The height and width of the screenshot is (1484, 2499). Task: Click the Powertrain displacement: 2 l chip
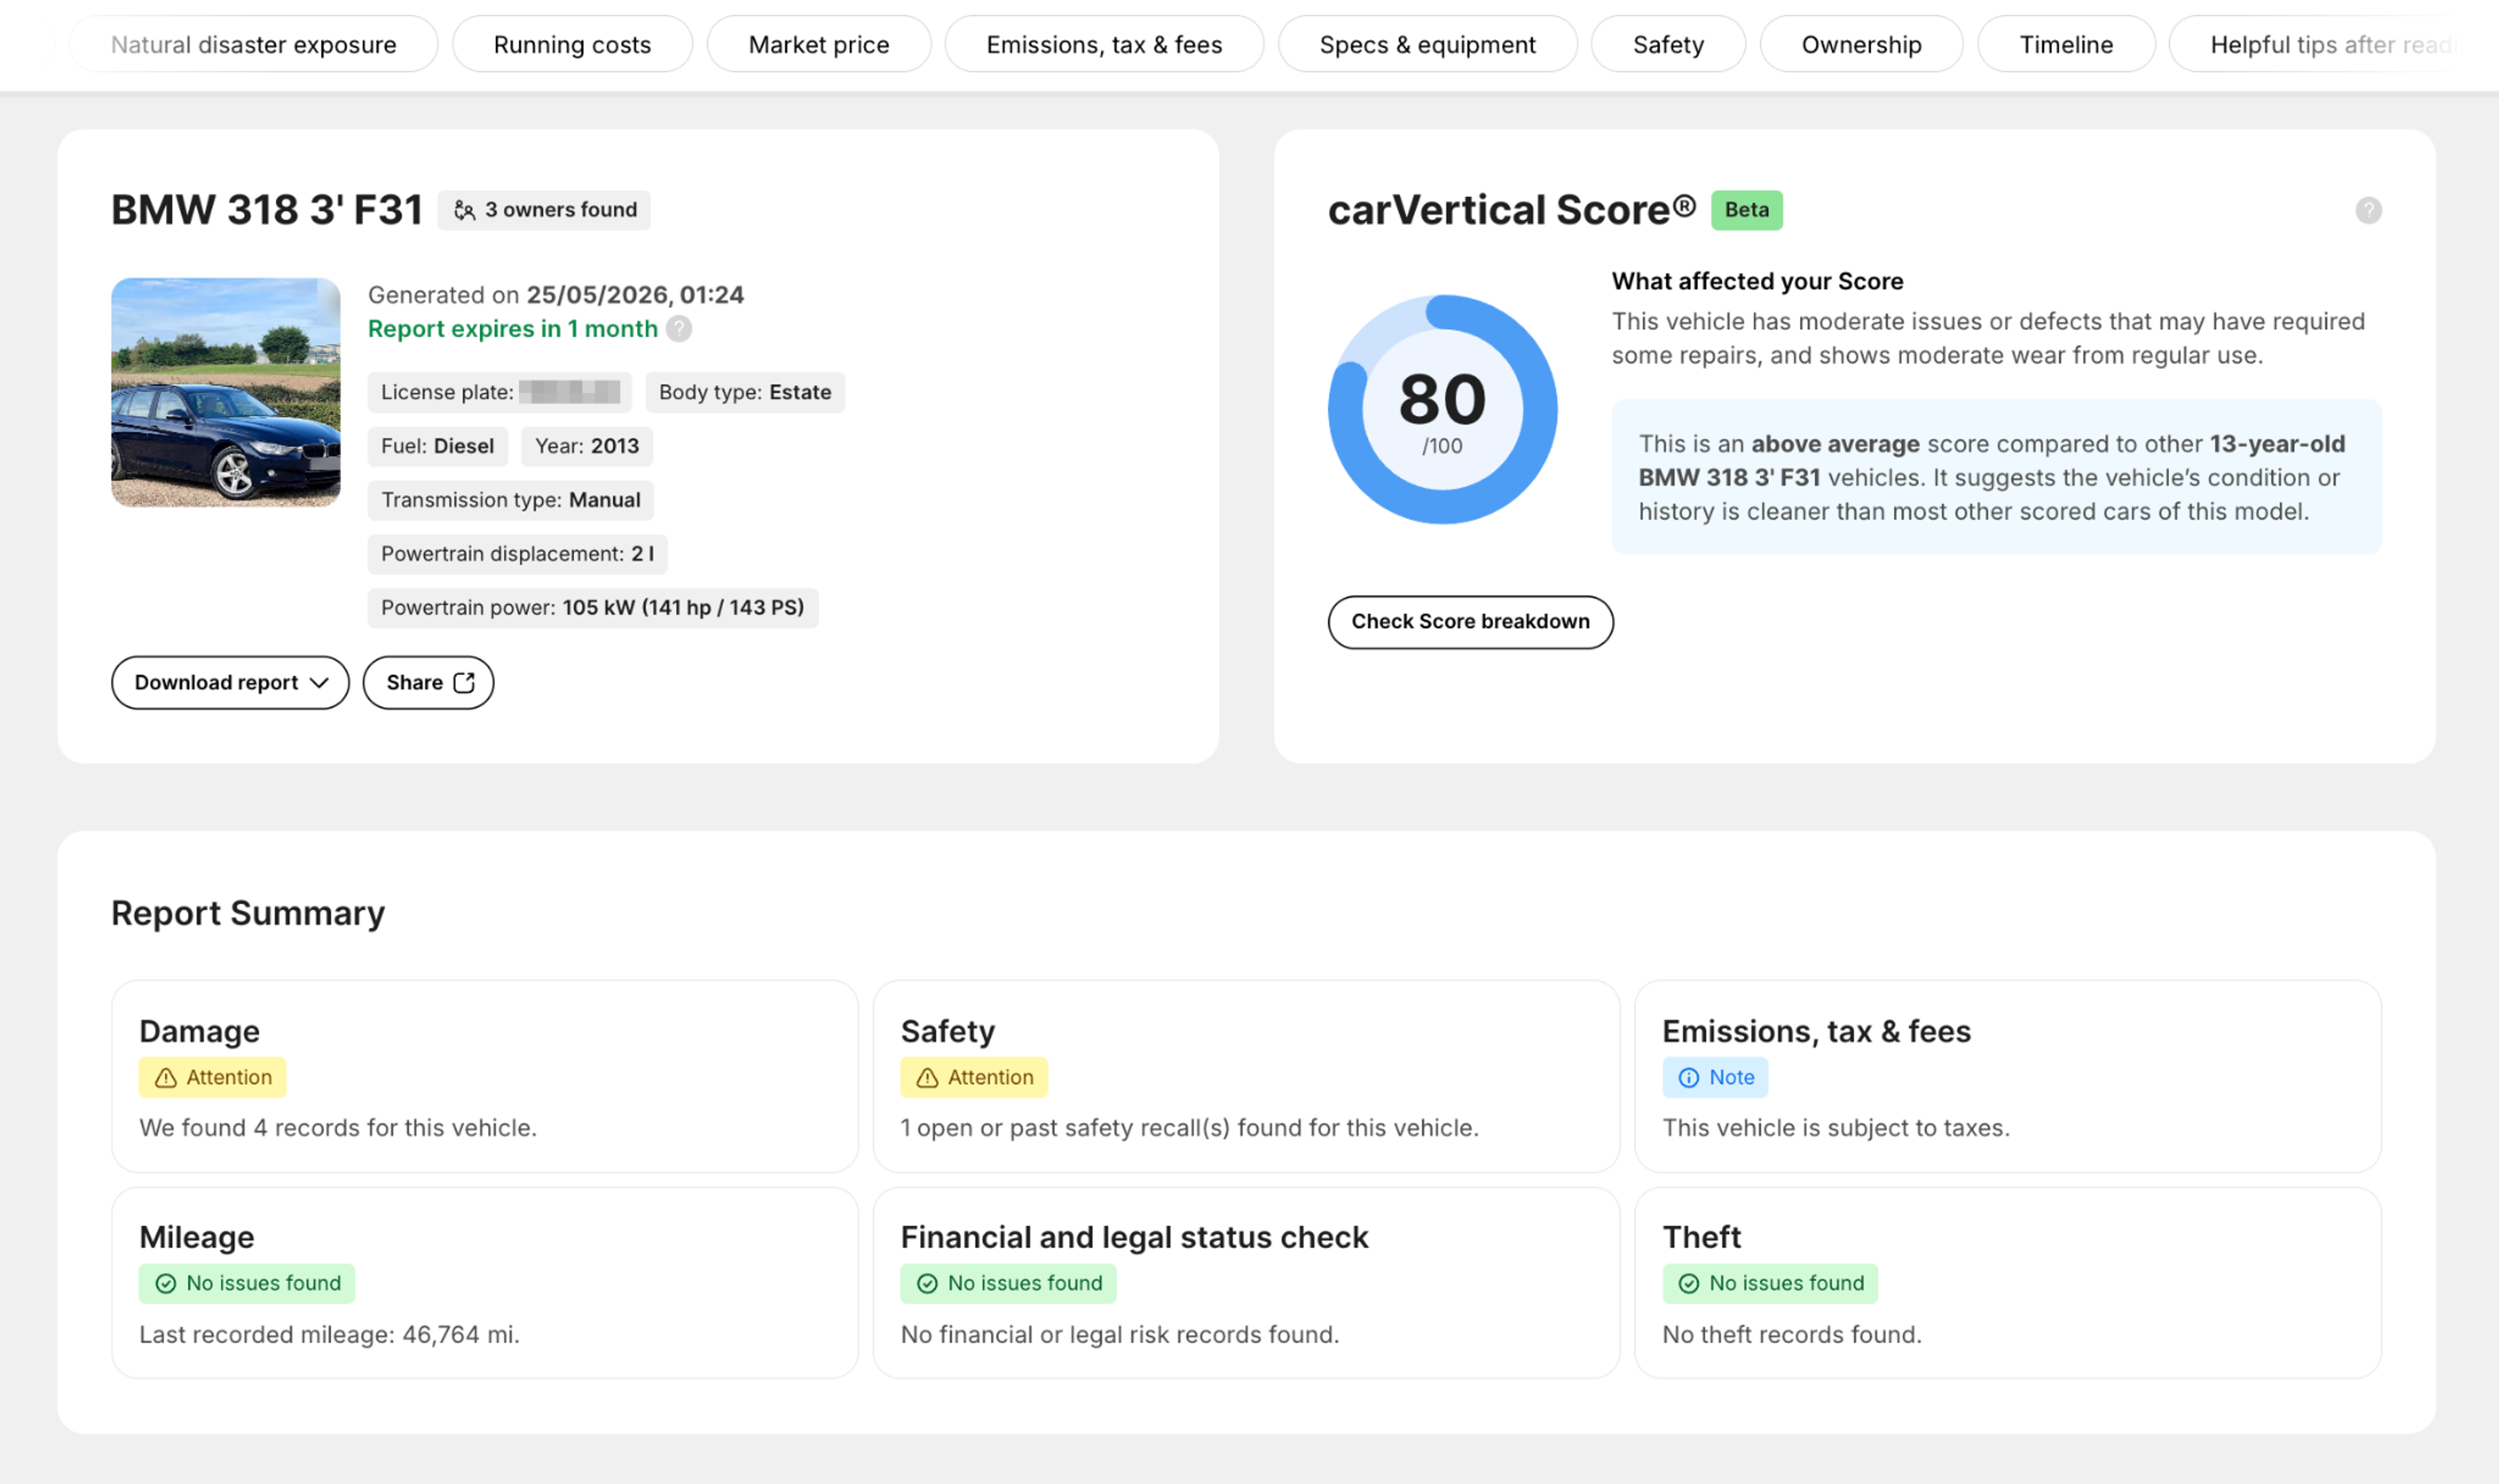coord(517,554)
